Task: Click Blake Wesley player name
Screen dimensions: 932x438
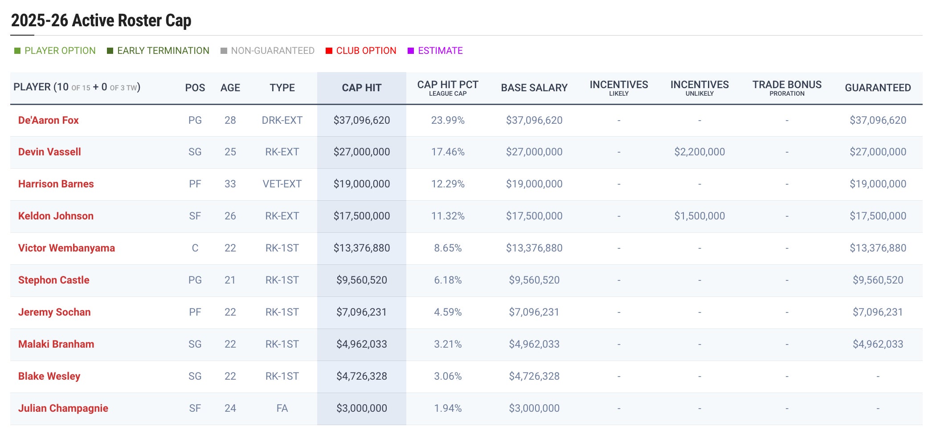Action: 49,376
